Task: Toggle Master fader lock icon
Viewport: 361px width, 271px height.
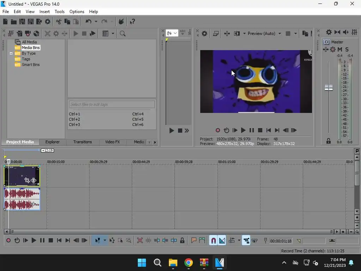Action: 329,141
